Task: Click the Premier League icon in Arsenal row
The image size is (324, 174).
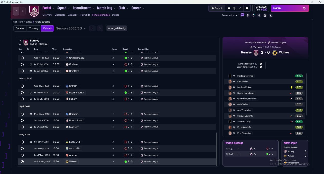Action: click(x=142, y=155)
